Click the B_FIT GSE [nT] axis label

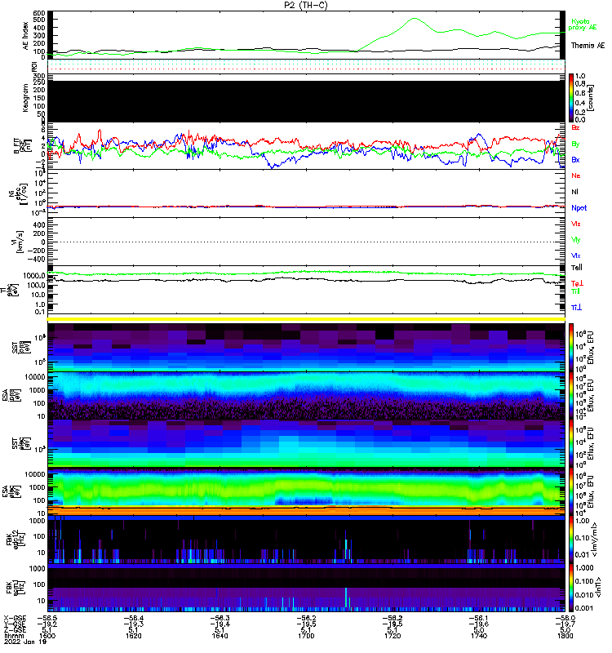click(x=24, y=146)
